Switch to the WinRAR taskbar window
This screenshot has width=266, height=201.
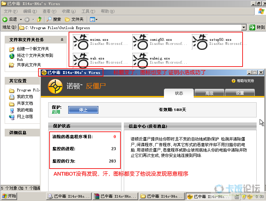coord(115,196)
